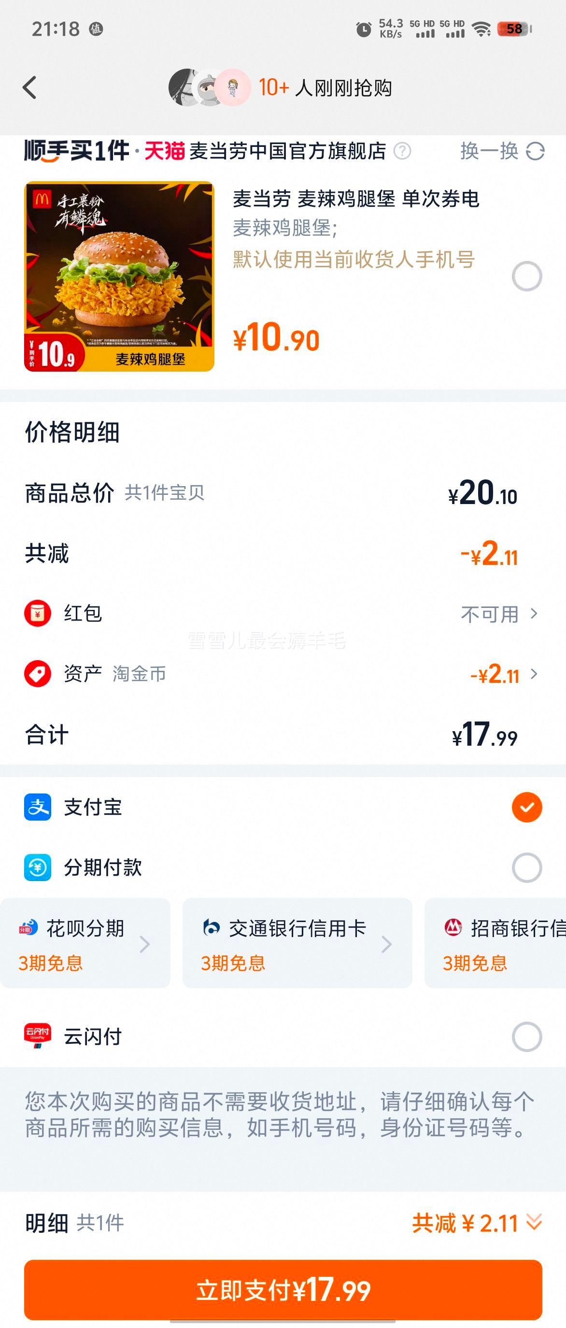Tap the blue 支付宝 logo icon
The image size is (566, 1328).
point(38,807)
